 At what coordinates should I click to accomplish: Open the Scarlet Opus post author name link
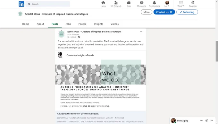(94, 32)
